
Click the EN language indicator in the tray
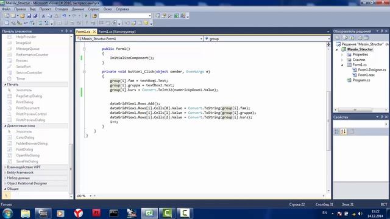(325, 213)
